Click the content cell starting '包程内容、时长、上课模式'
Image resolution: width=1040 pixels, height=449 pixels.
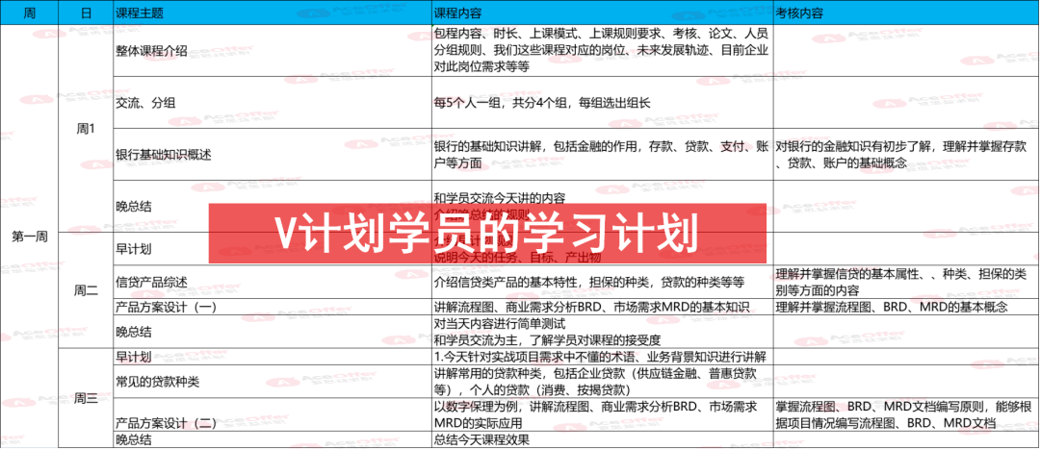pos(602,50)
